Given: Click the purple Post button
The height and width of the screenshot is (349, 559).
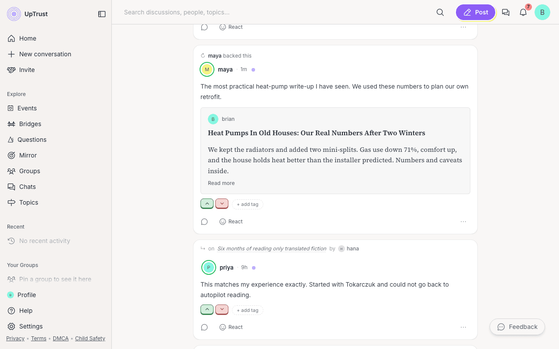Looking at the screenshot, I should 476,12.
